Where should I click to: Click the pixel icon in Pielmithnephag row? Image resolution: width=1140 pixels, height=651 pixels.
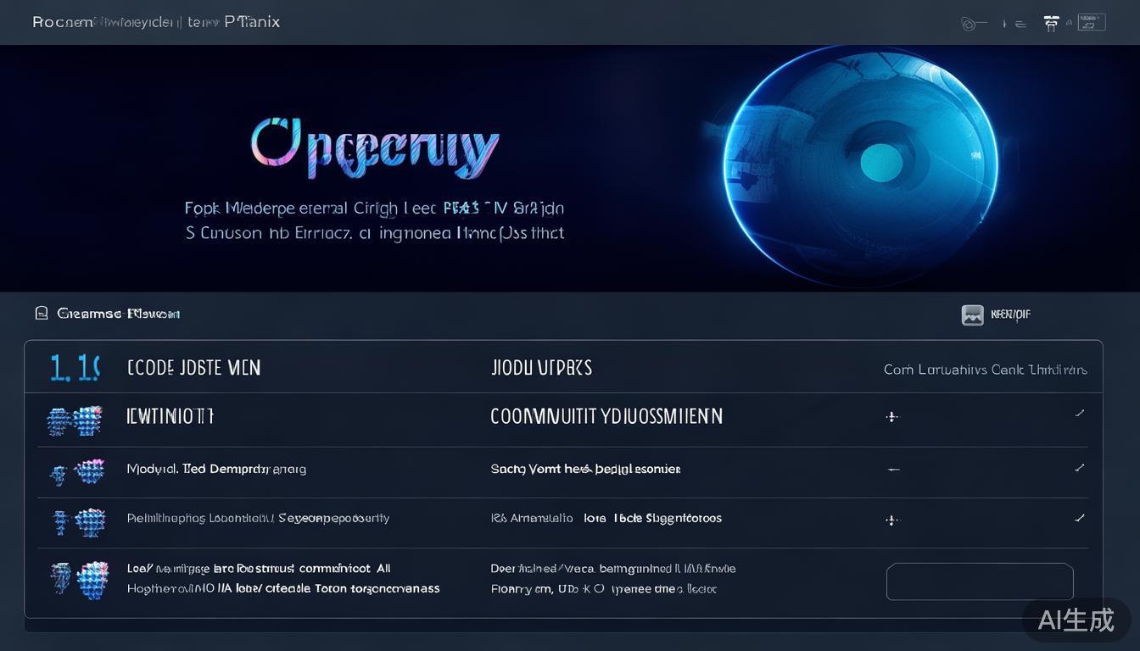click(x=79, y=521)
